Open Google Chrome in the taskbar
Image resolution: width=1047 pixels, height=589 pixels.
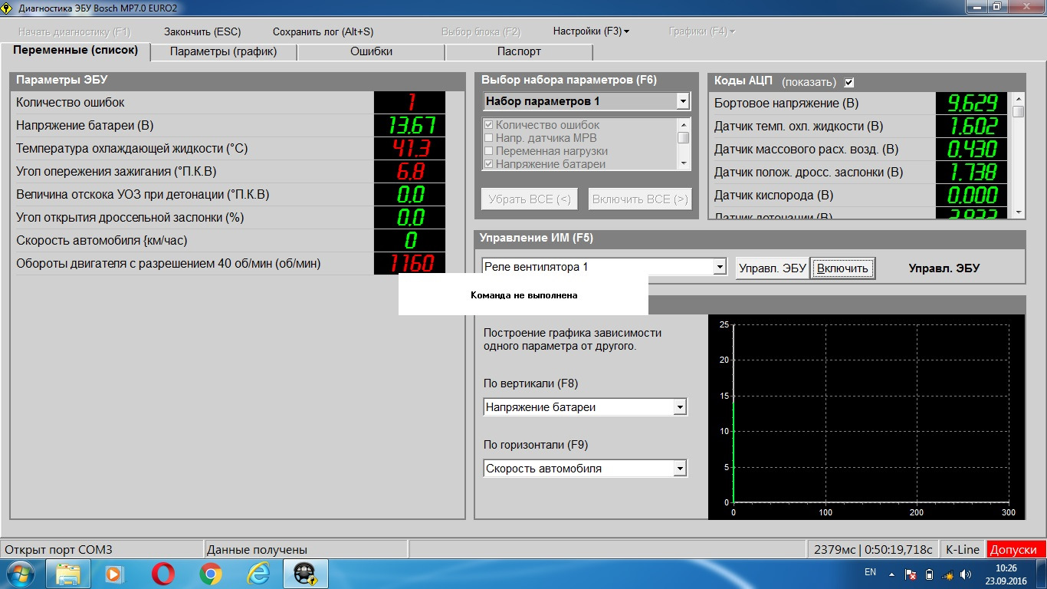click(211, 574)
